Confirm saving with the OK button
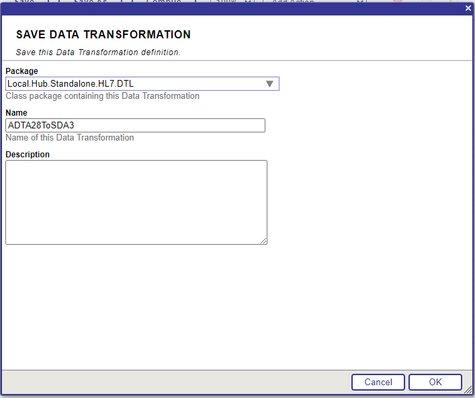 pos(435,382)
